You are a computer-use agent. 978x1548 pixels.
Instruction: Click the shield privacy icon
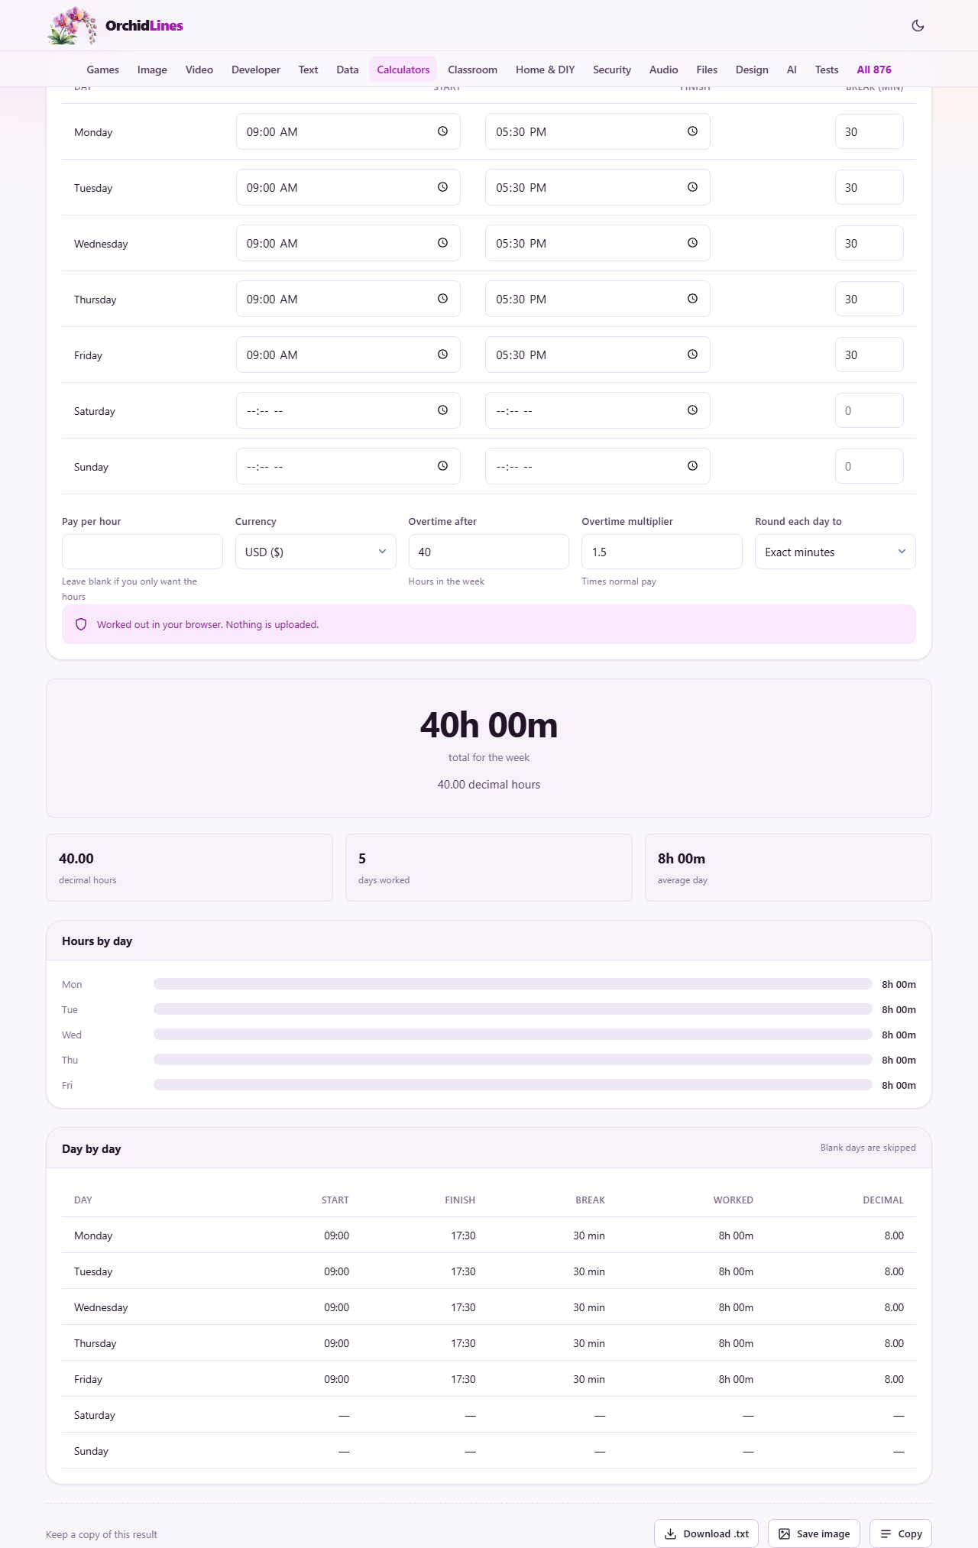click(x=81, y=624)
